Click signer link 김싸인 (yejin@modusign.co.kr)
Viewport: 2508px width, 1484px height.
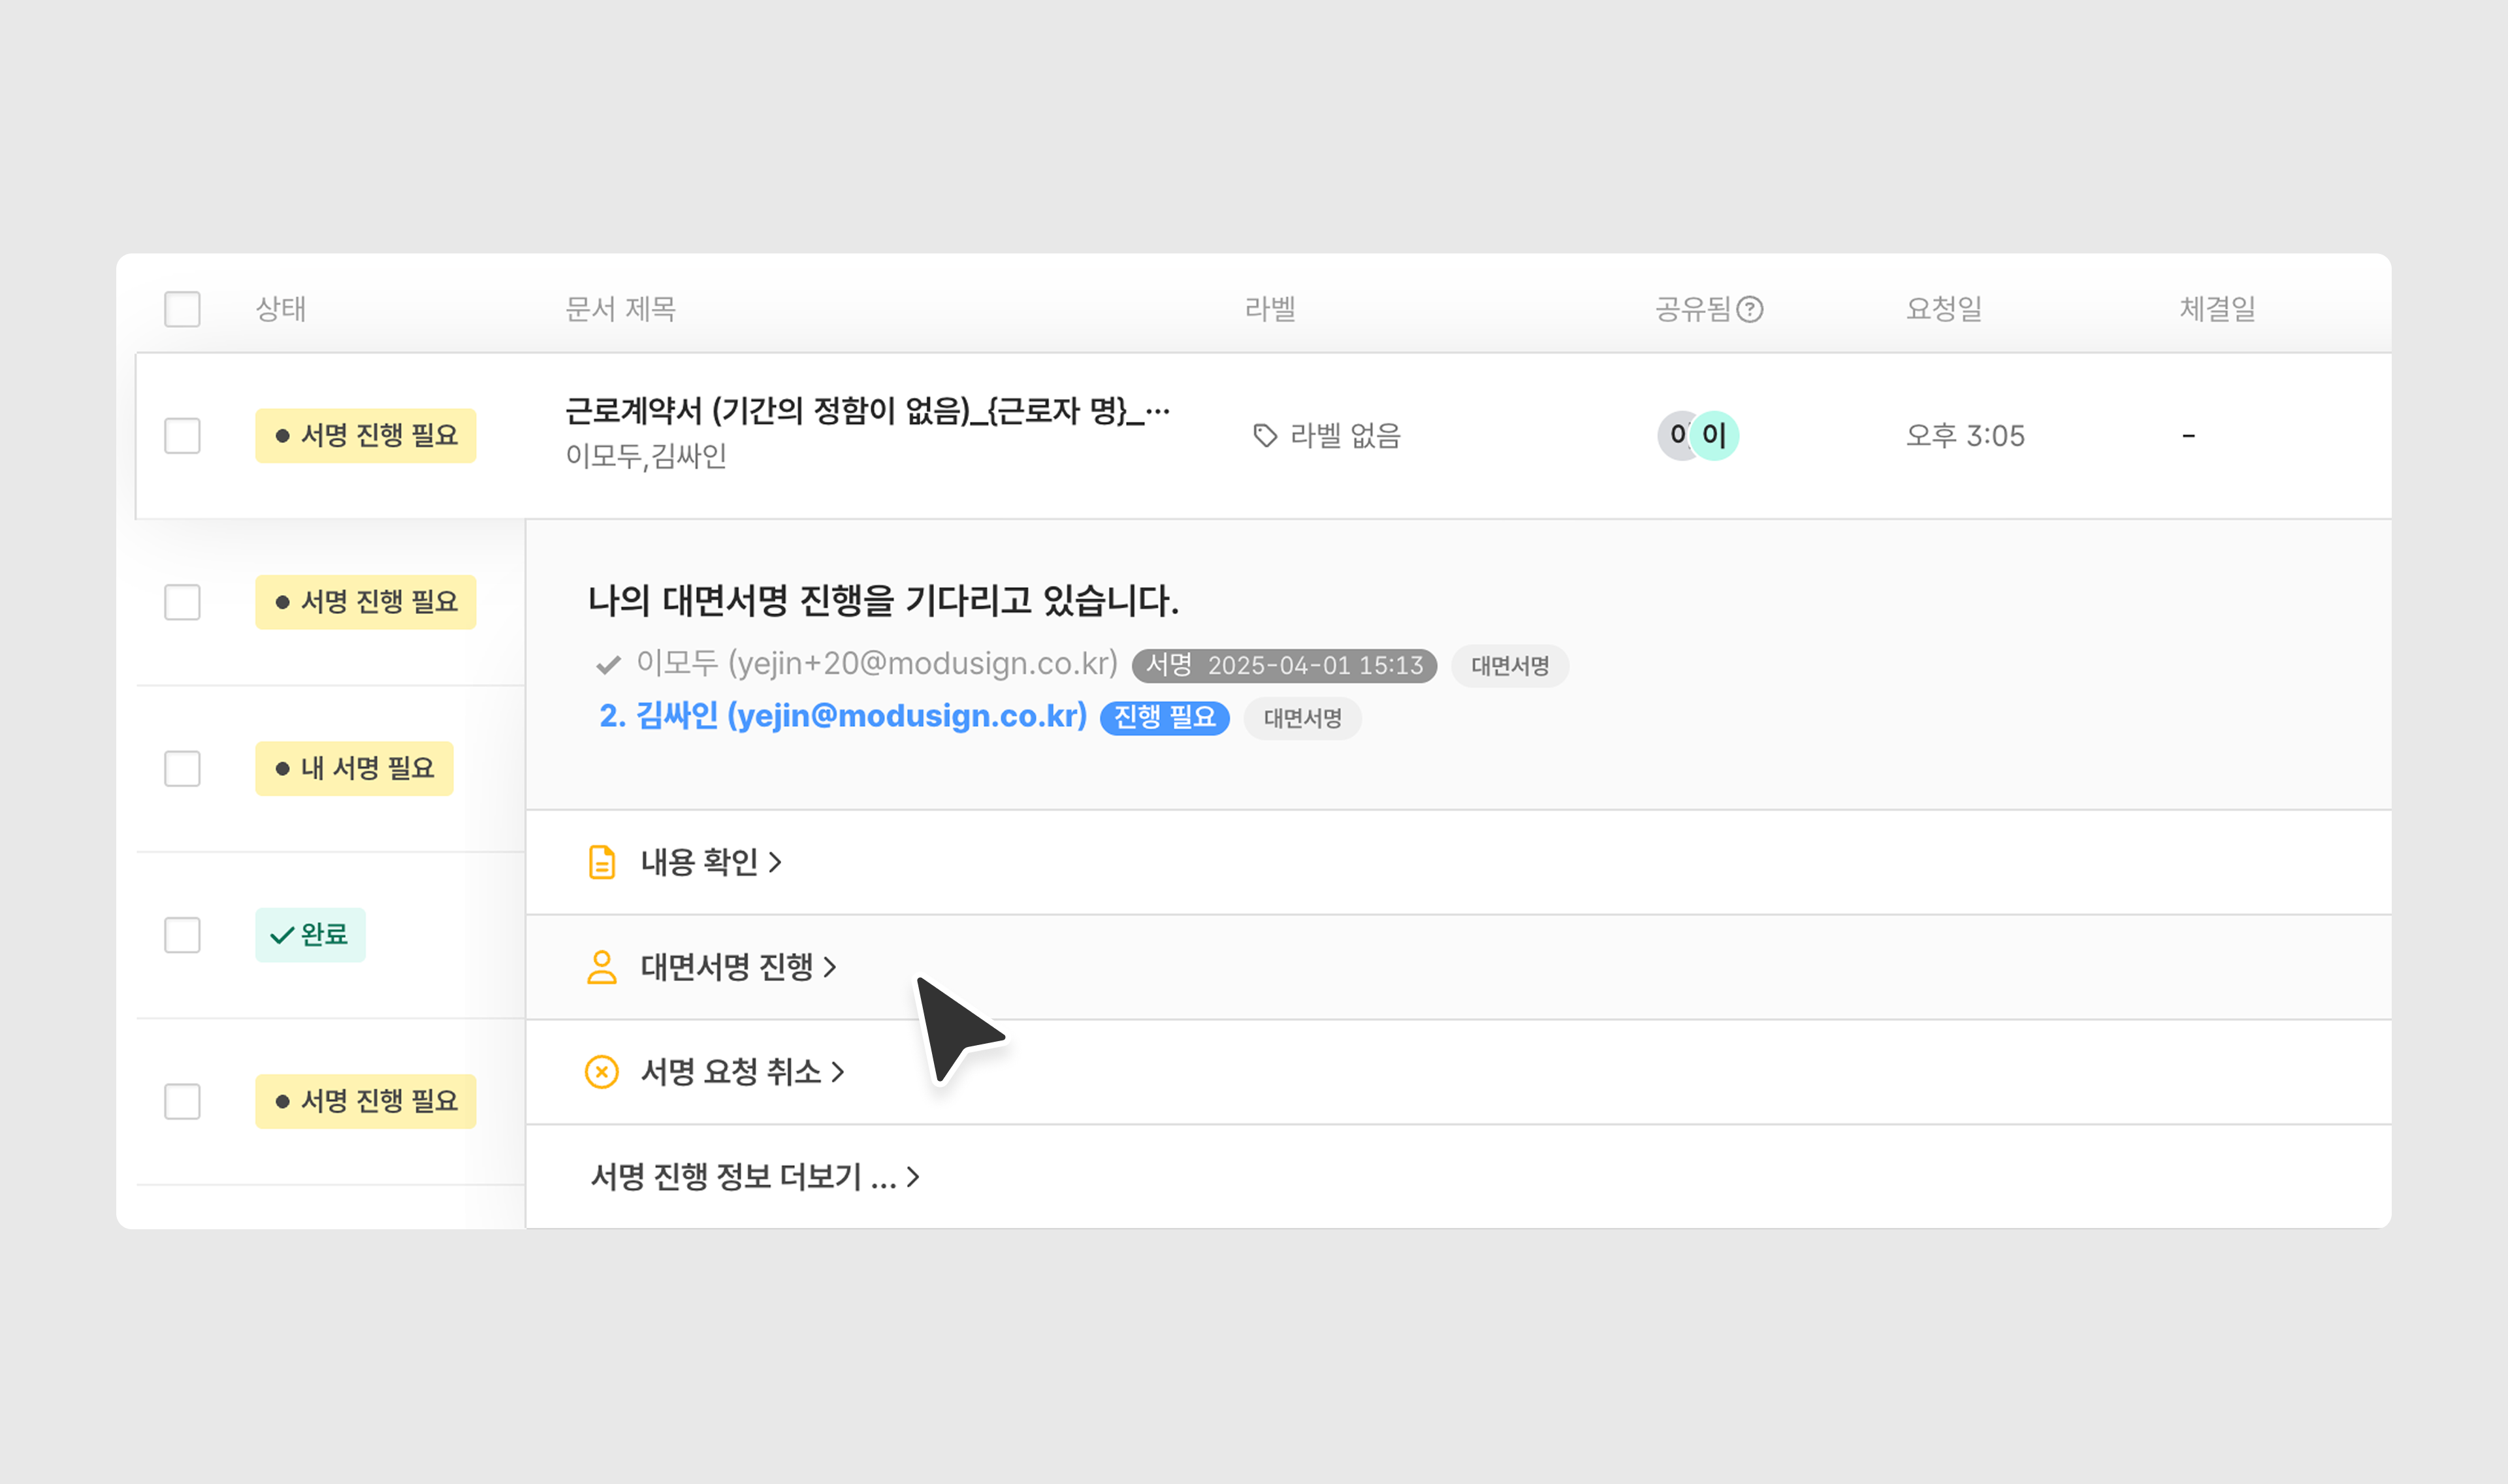(x=843, y=716)
